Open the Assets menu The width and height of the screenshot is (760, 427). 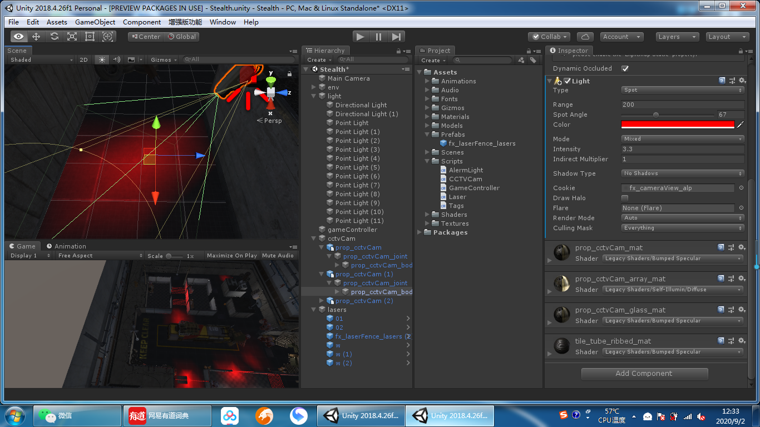[57, 22]
